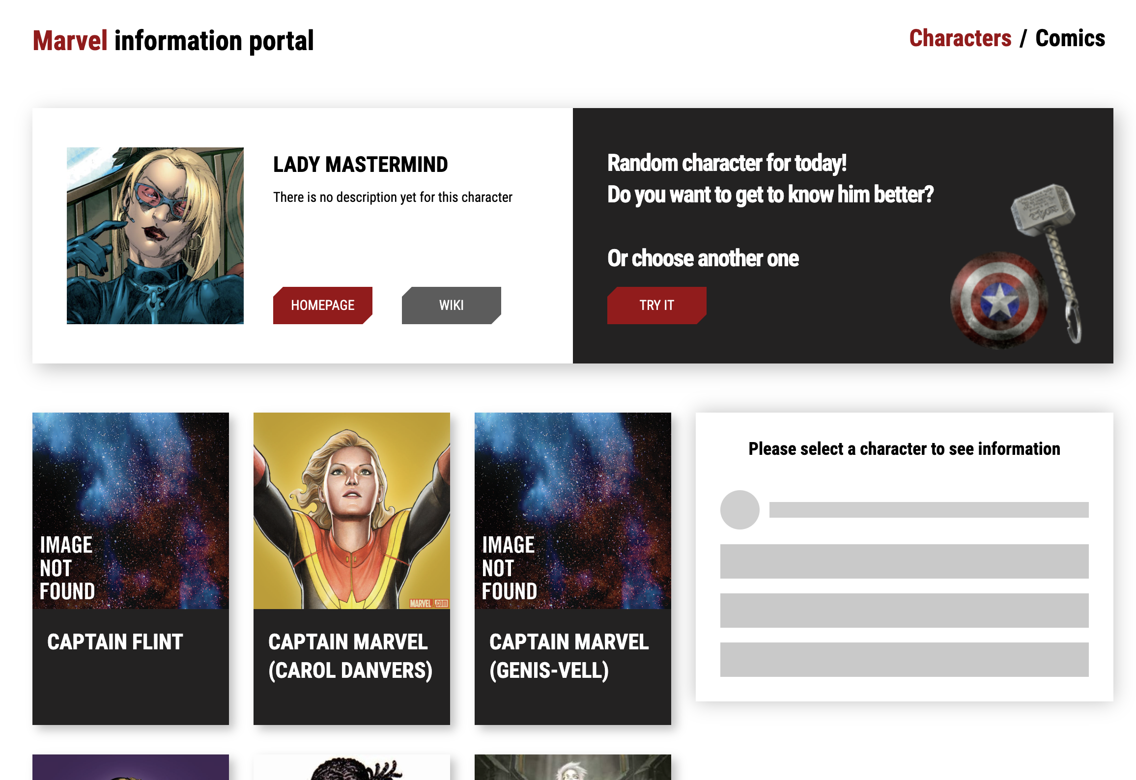Switch to the Comics page
This screenshot has width=1136, height=780.
(1070, 38)
